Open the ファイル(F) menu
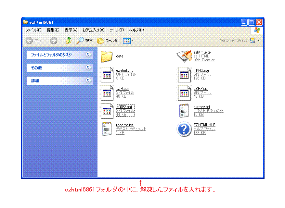The width and height of the screenshot is (285, 208). pos(33,30)
